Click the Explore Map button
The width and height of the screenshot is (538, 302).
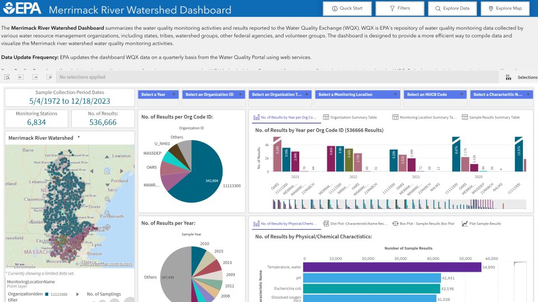pyautogui.click(x=505, y=9)
